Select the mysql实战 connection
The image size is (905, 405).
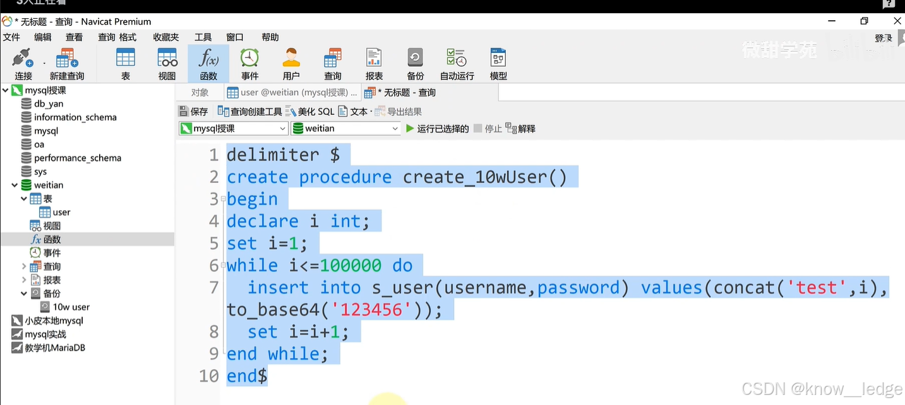point(45,334)
